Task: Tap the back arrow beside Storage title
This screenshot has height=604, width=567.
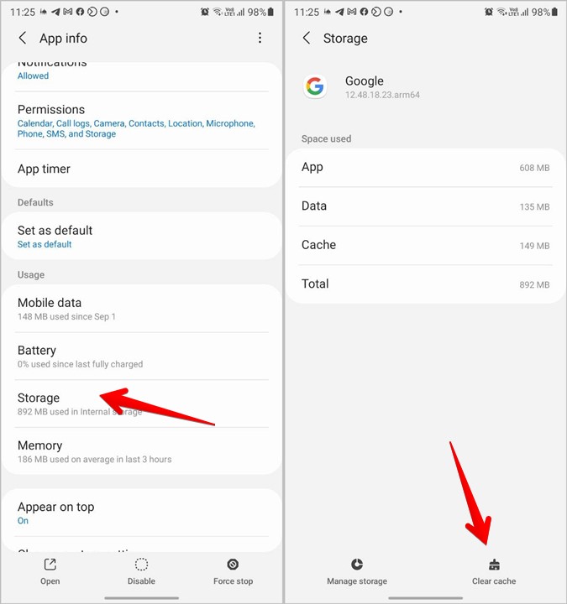Action: pyautogui.click(x=307, y=39)
